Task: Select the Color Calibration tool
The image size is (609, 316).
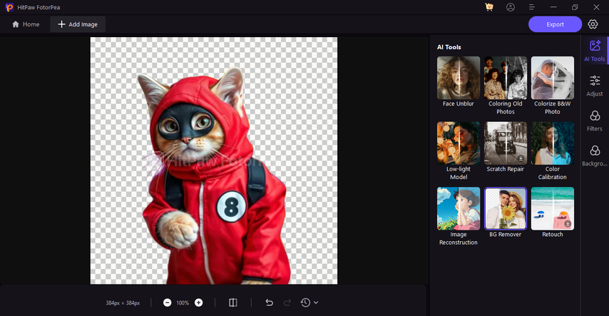Action: (552, 143)
